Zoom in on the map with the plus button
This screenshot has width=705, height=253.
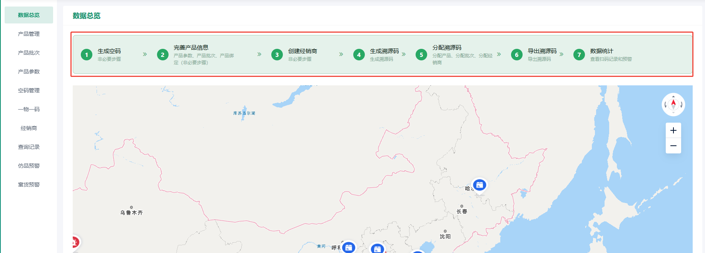pyautogui.click(x=673, y=130)
